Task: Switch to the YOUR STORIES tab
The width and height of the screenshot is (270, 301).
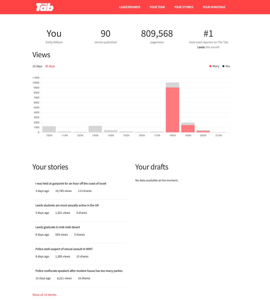Action: 184,7
